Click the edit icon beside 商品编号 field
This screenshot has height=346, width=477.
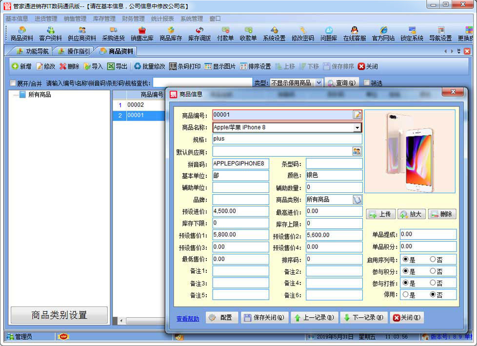click(357, 115)
